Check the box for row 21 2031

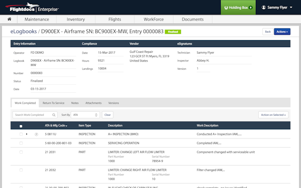[21, 152]
